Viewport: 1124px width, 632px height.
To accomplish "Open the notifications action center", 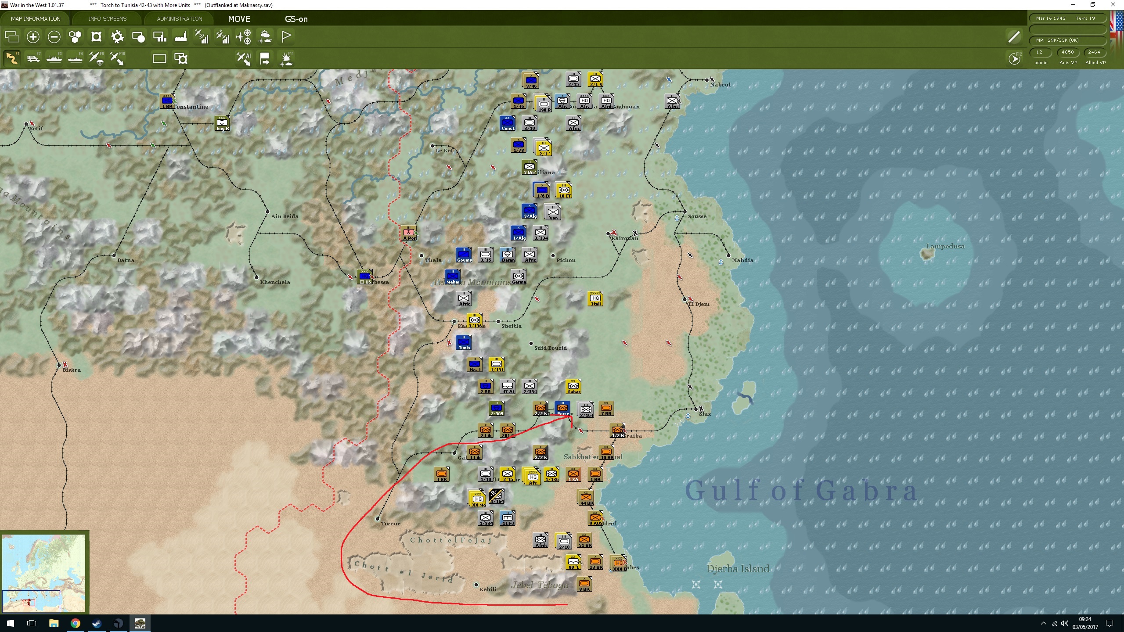I will (x=1110, y=623).
